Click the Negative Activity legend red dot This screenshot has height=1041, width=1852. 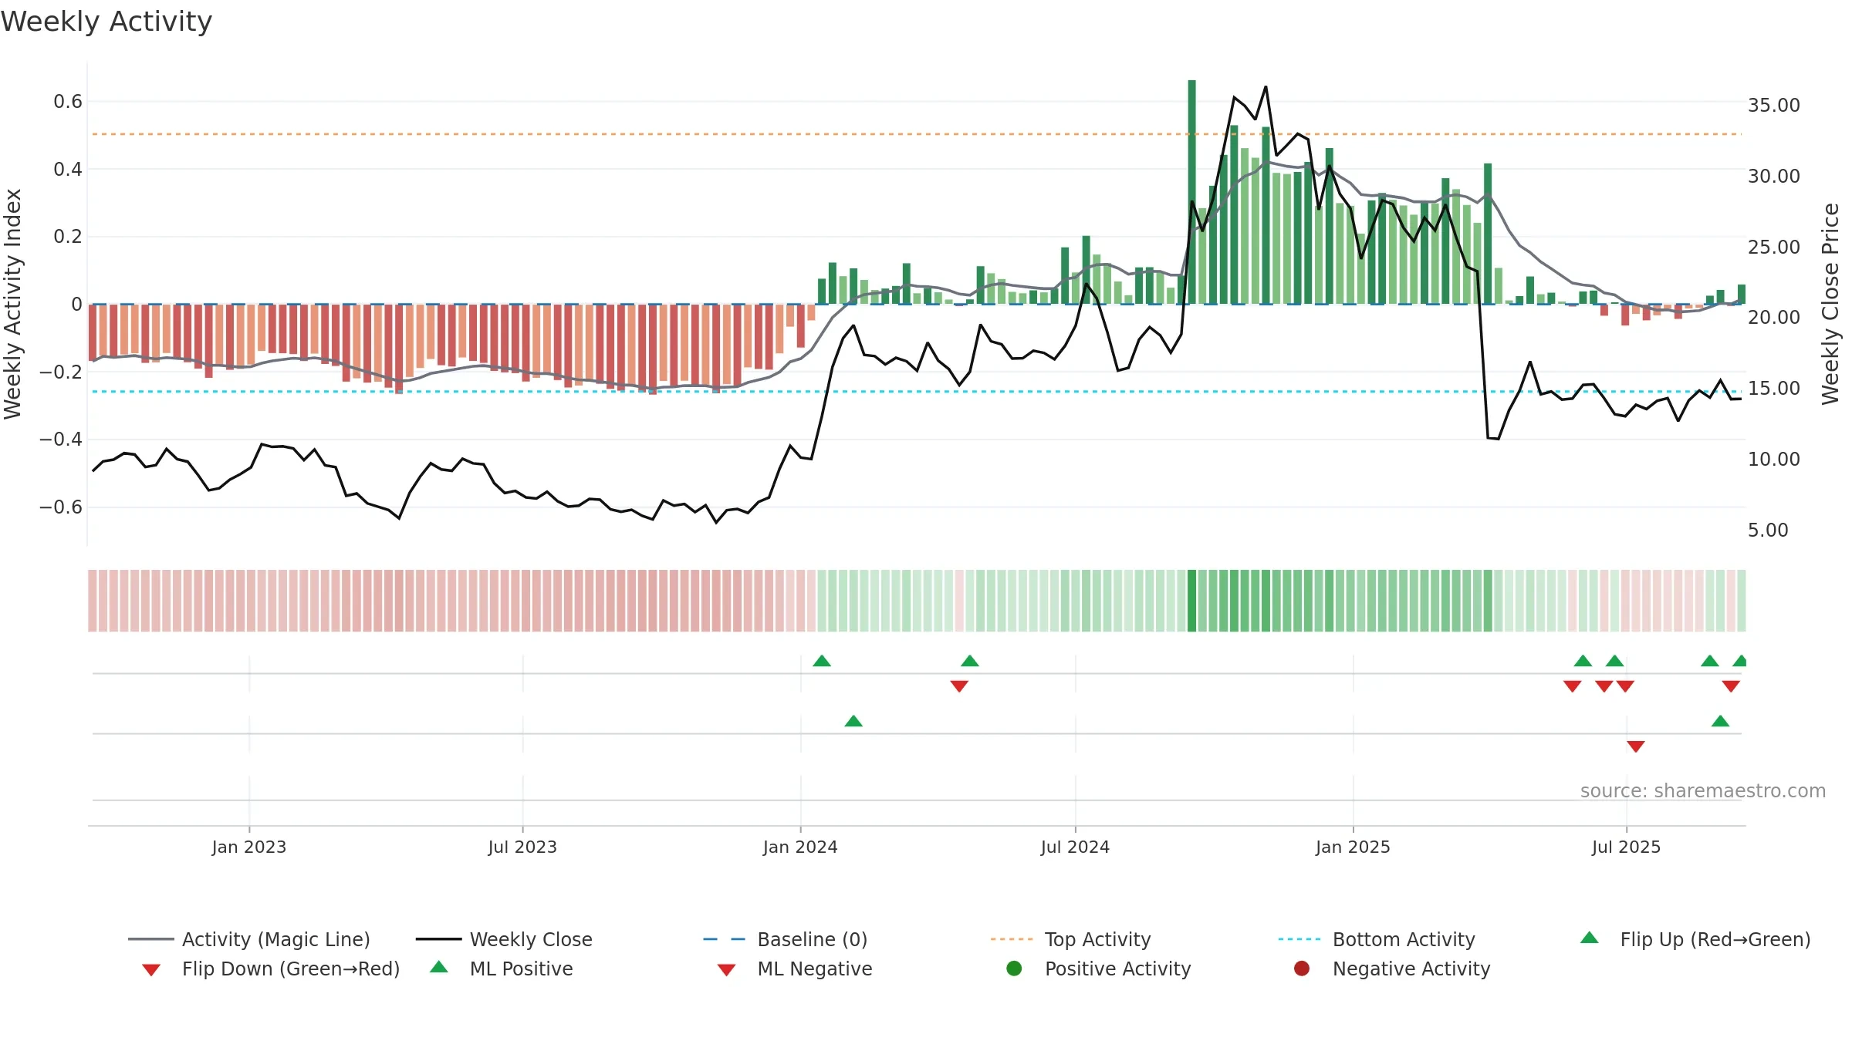[x=1302, y=968]
